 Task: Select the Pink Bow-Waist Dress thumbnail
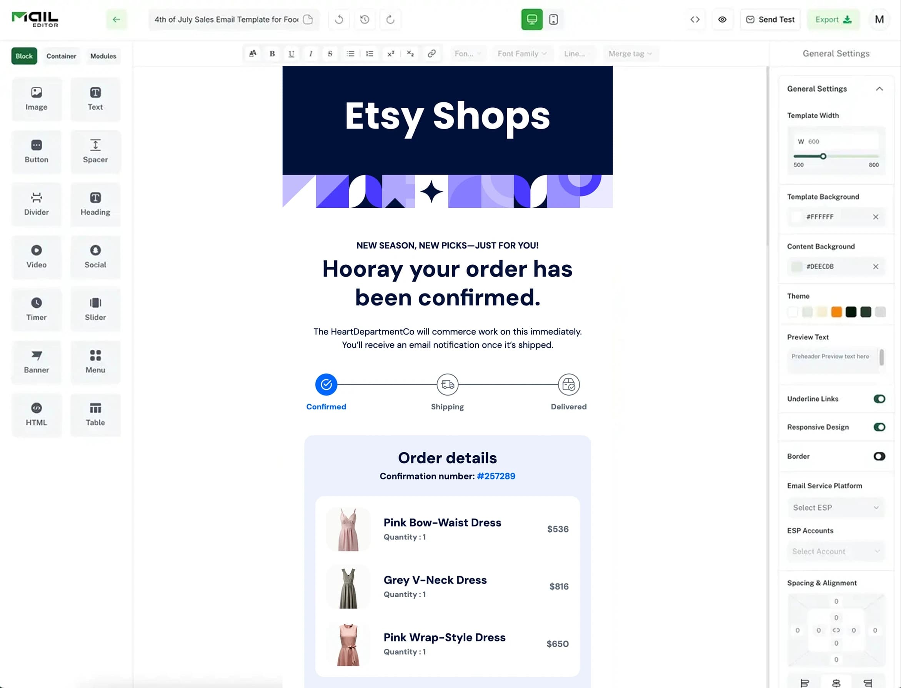point(348,529)
